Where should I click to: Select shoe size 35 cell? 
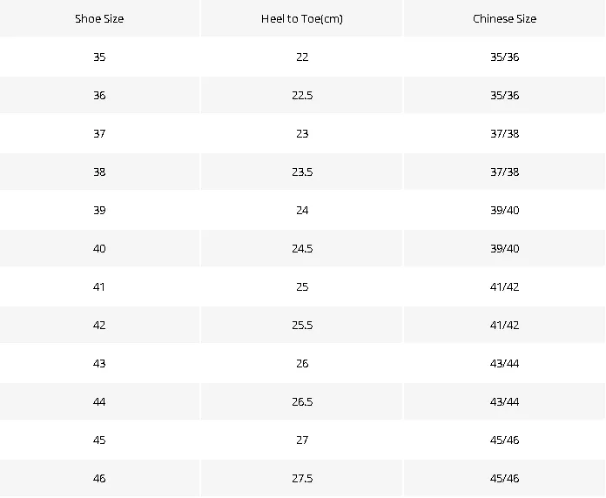99,57
